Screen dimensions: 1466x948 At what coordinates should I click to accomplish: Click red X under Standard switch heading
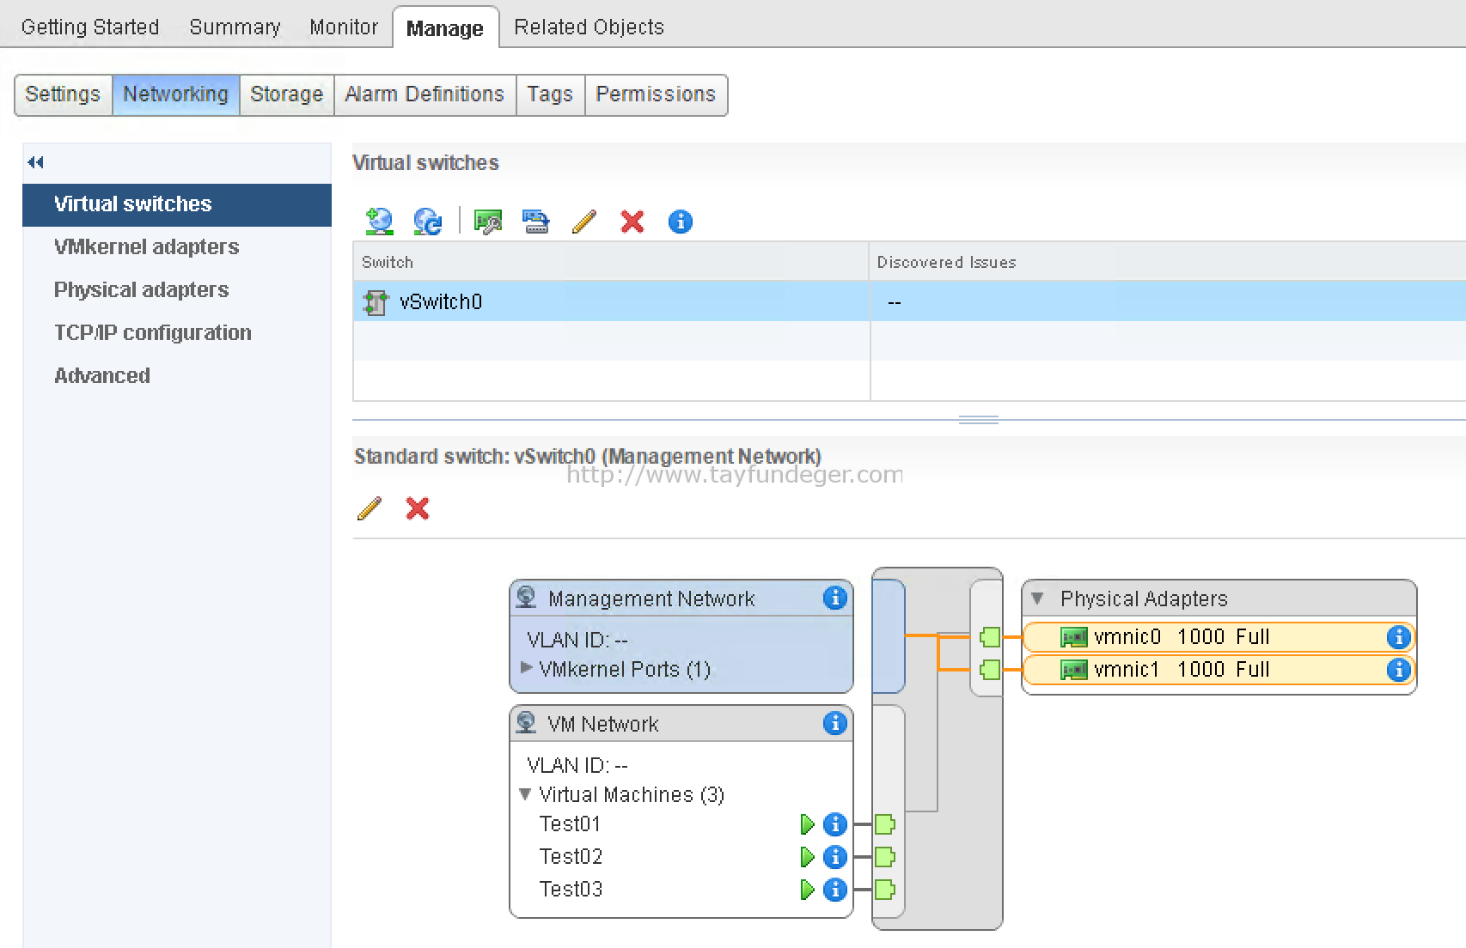(418, 508)
